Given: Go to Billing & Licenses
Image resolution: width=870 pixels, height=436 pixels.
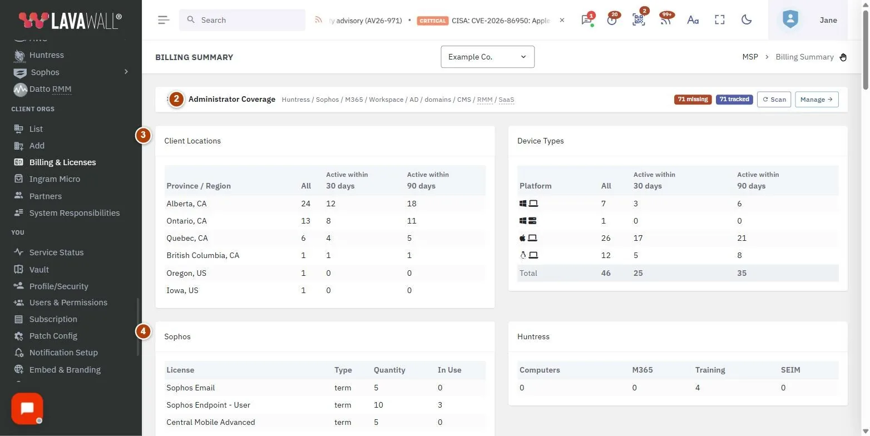Looking at the screenshot, I should click(63, 162).
